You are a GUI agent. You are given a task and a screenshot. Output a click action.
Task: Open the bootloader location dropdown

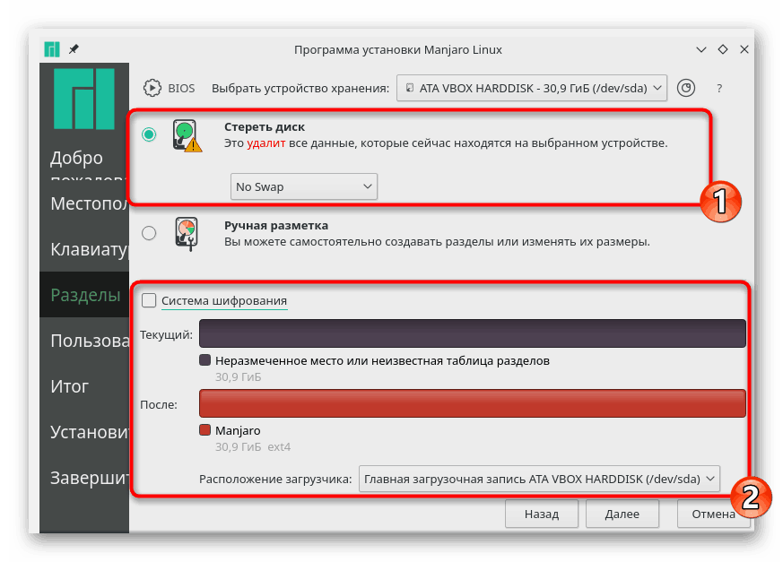(x=539, y=480)
